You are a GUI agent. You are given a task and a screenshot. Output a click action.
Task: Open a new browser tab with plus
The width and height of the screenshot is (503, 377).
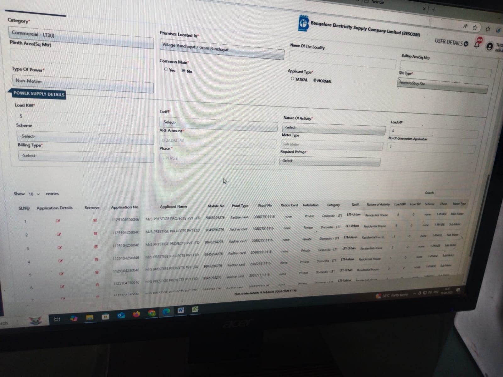(434, 10)
